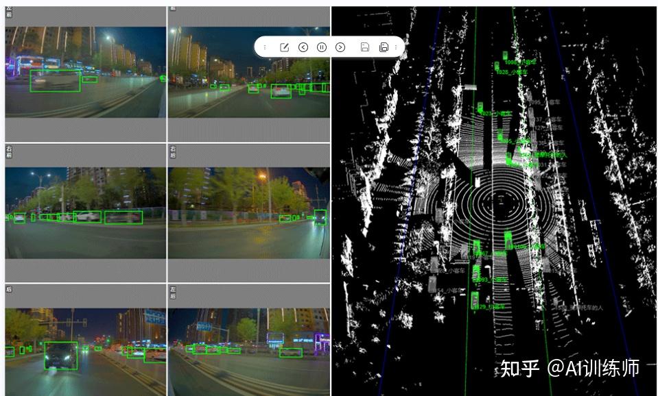Select the 右后 right-rear camera view
The width and height of the screenshot is (658, 396).
click(x=249, y=213)
